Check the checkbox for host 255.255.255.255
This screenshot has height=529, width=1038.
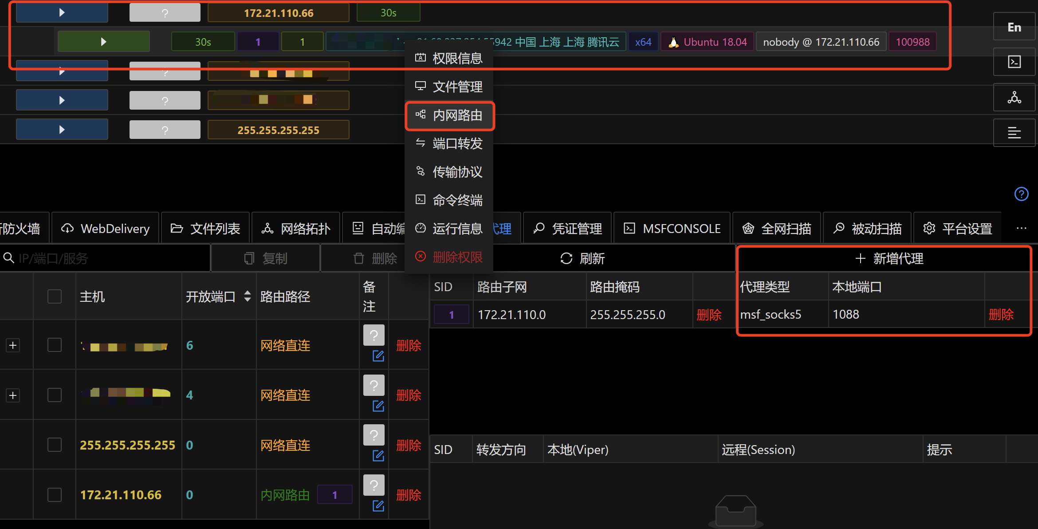tap(54, 444)
